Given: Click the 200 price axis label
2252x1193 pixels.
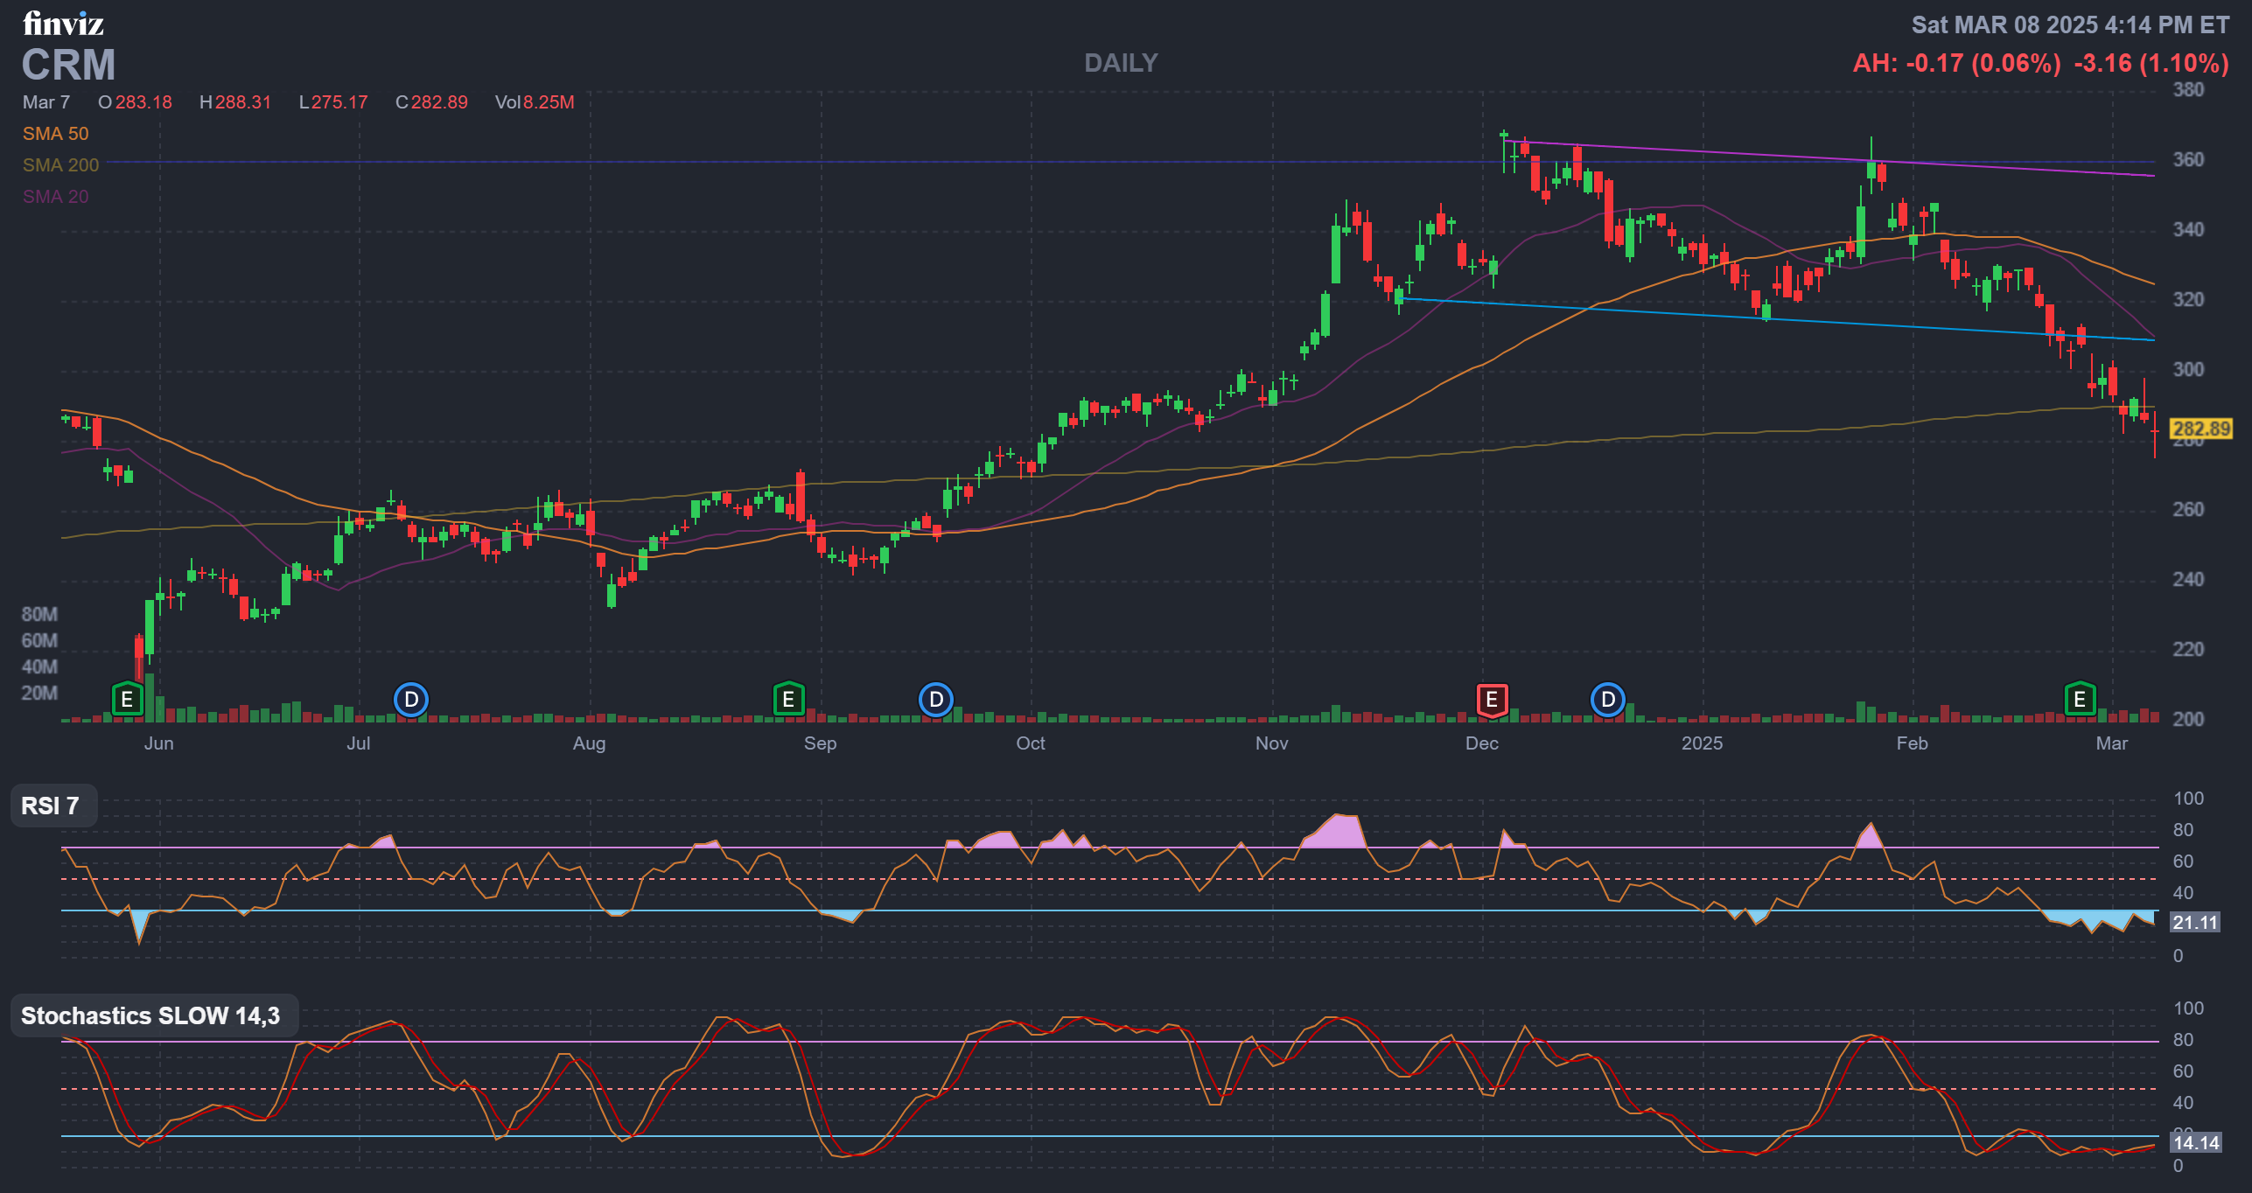Looking at the screenshot, I should [2188, 719].
